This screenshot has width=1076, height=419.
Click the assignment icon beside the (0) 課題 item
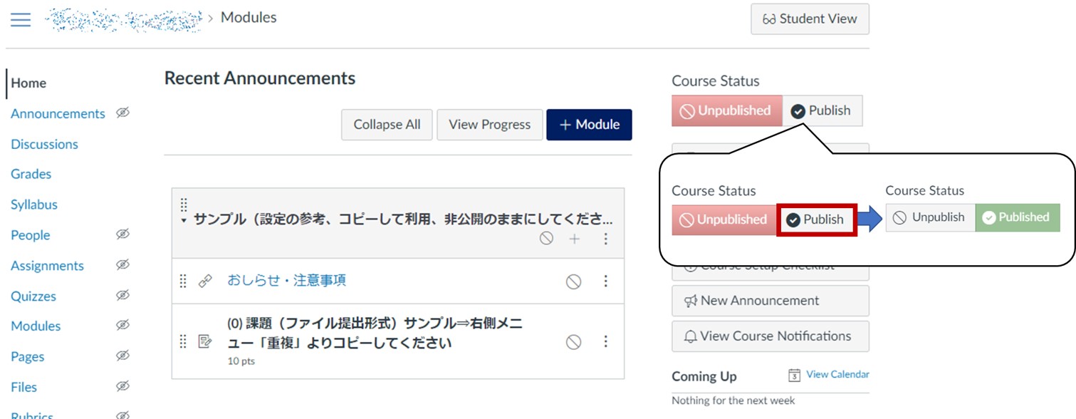point(205,341)
